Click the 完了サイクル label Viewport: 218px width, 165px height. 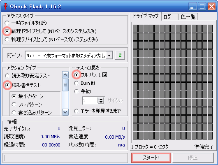coord(17,128)
